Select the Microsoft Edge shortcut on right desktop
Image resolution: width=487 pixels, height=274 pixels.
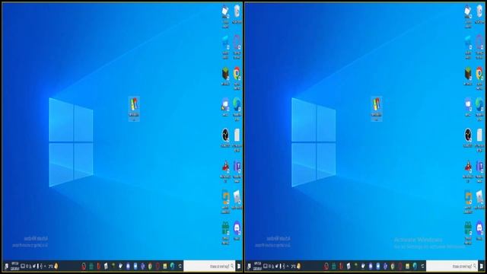click(x=479, y=104)
